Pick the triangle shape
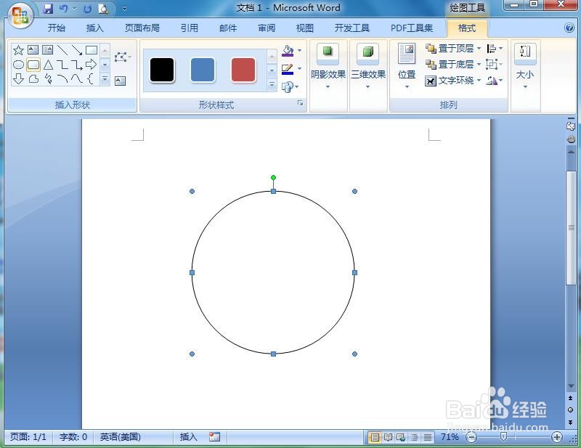 (x=48, y=65)
